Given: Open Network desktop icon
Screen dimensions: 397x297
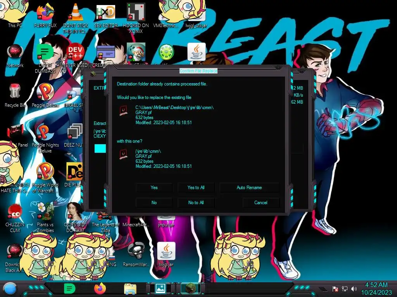Looking at the screenshot, I should pyautogui.click(x=15, y=56).
